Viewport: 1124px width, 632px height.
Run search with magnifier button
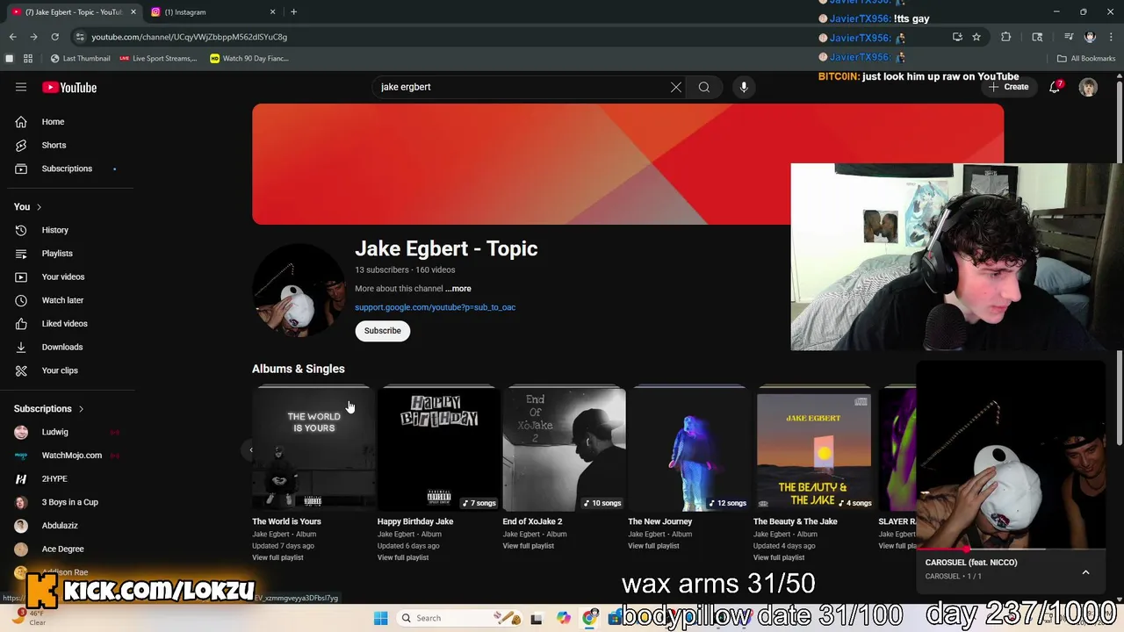click(704, 87)
